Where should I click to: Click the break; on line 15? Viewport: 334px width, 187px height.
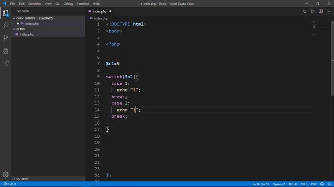(x=120, y=116)
